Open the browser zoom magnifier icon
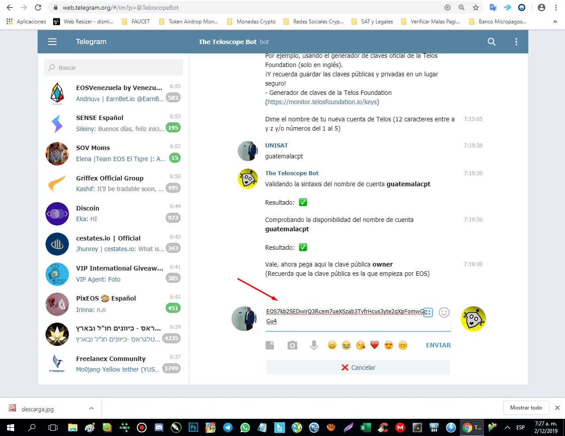The height and width of the screenshot is (436, 565). pos(462,8)
